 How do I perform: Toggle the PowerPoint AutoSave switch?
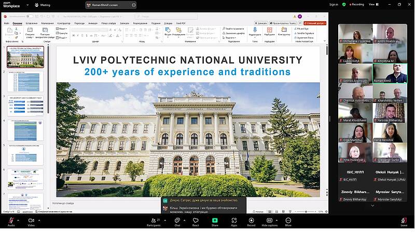point(30,17)
